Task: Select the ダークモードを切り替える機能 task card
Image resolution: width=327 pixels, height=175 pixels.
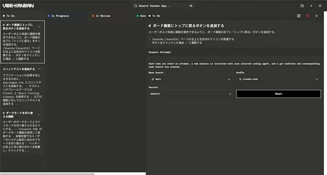Action: coord(23,132)
